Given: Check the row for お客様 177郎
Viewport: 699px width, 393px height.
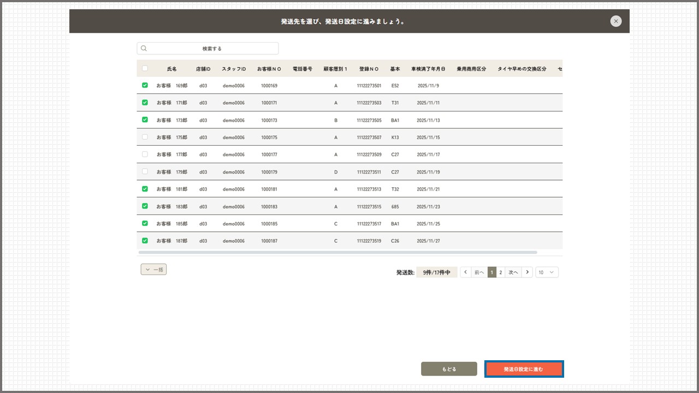Looking at the screenshot, I should [x=145, y=154].
